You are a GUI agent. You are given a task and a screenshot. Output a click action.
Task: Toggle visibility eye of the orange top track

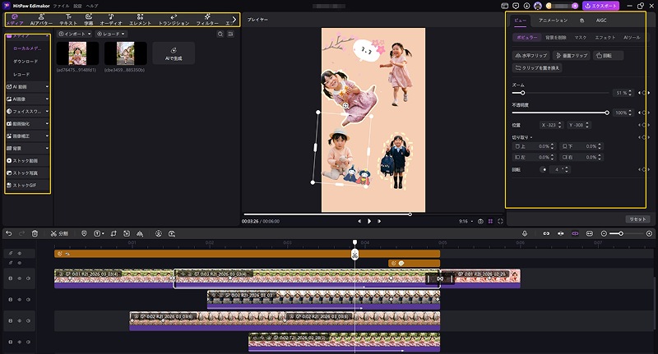coord(19,253)
